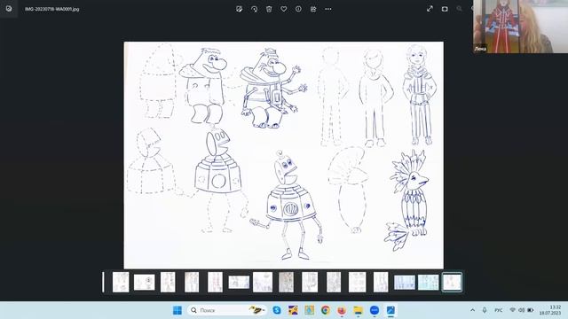Open Skype from the taskbar
This screenshot has width=568, height=319.
(x=277, y=310)
